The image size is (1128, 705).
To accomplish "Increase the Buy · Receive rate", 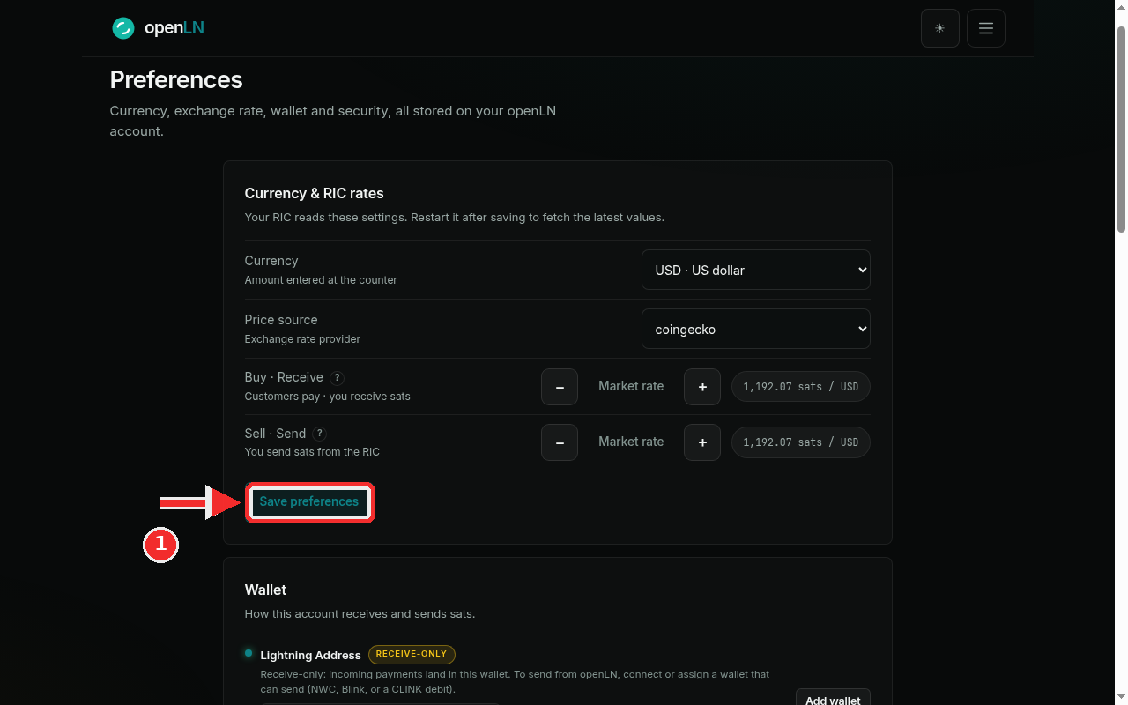I will coord(702,387).
